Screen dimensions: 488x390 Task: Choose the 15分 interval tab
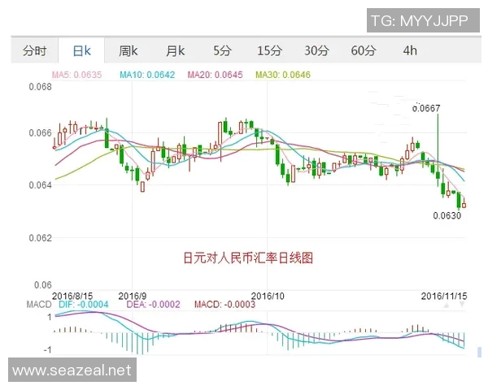(269, 51)
